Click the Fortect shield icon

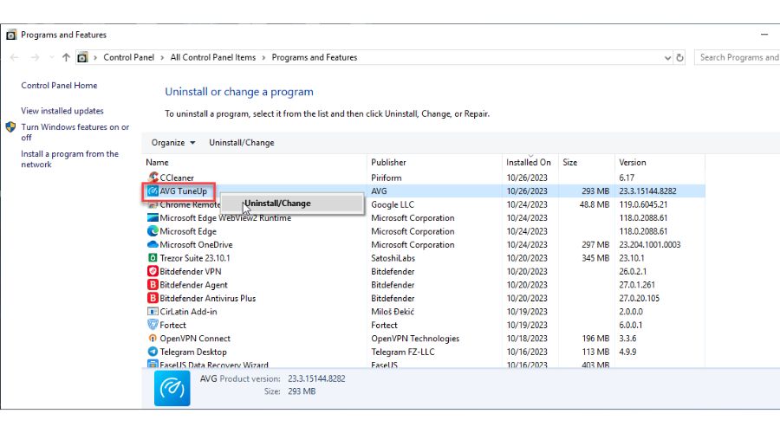(x=153, y=325)
